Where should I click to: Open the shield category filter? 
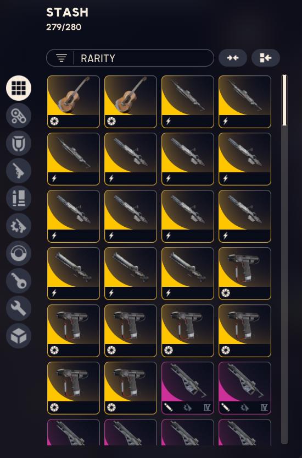tap(19, 143)
